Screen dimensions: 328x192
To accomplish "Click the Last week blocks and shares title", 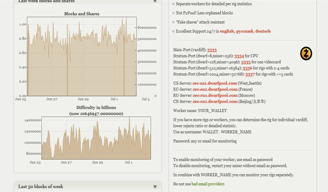I will [x=46, y=1].
